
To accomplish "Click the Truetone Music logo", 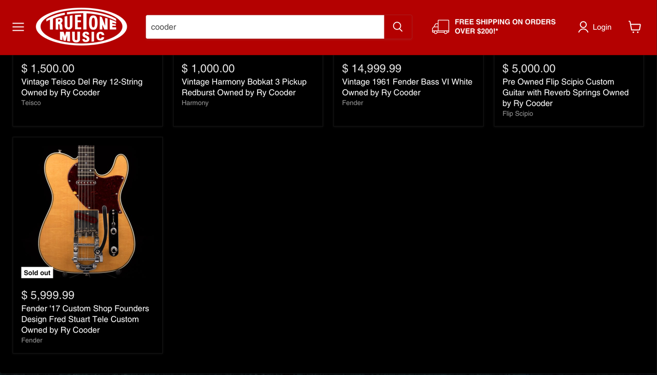I will 81,27.
